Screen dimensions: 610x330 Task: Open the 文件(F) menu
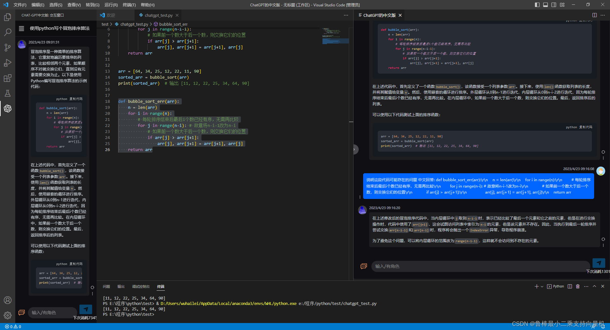tap(20, 5)
